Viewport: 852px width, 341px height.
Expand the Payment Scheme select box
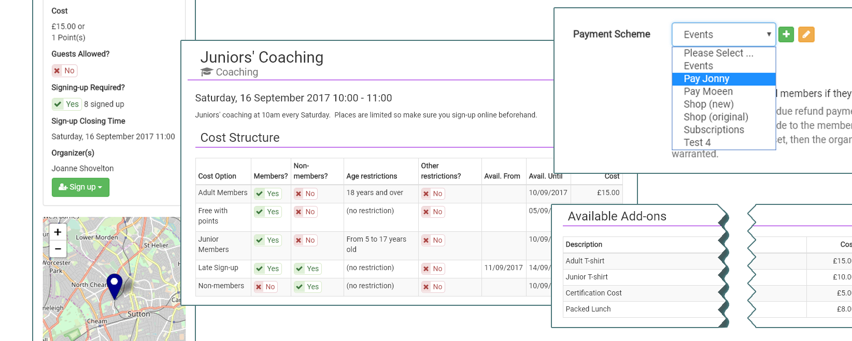tap(723, 35)
